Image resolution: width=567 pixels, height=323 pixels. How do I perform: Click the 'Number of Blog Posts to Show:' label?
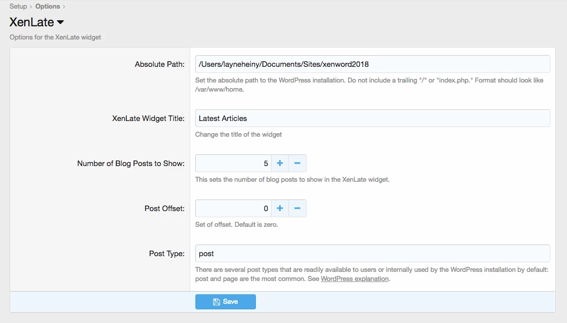131,164
